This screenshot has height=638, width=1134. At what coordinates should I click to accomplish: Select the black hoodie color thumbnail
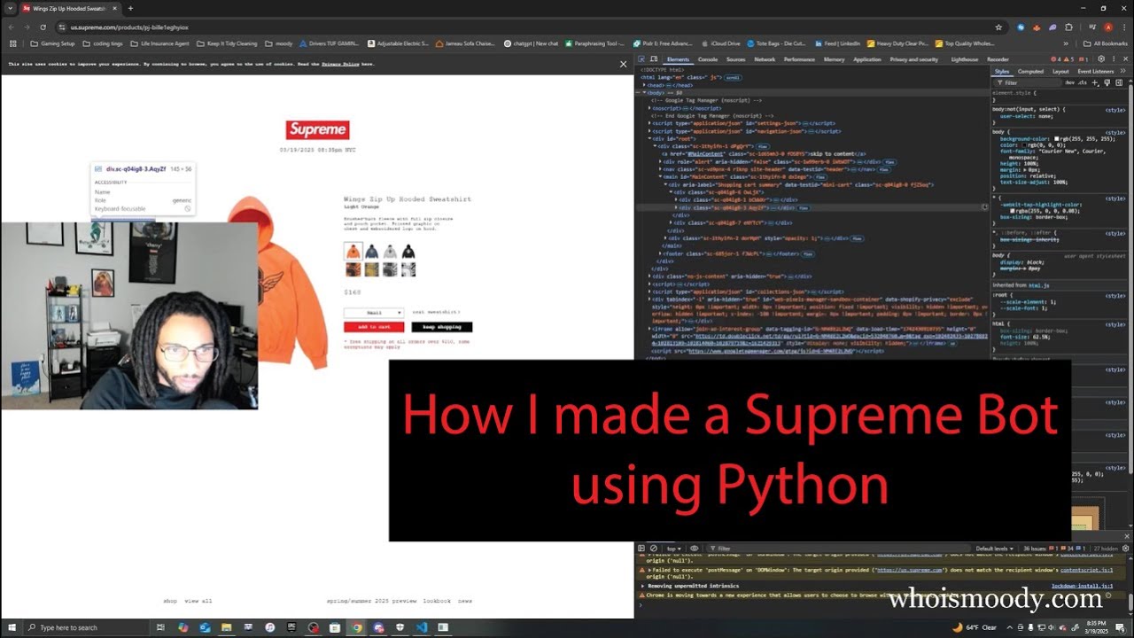(408, 252)
